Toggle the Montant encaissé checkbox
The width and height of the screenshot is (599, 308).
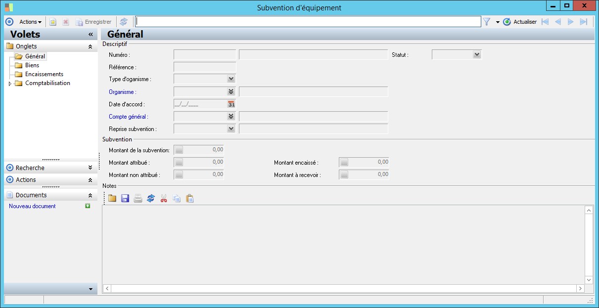click(x=344, y=162)
